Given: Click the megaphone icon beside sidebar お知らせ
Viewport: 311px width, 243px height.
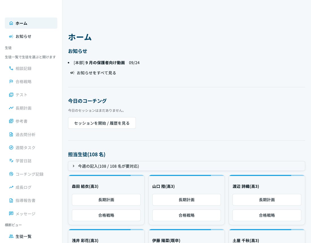Looking at the screenshot, I should [11, 36].
